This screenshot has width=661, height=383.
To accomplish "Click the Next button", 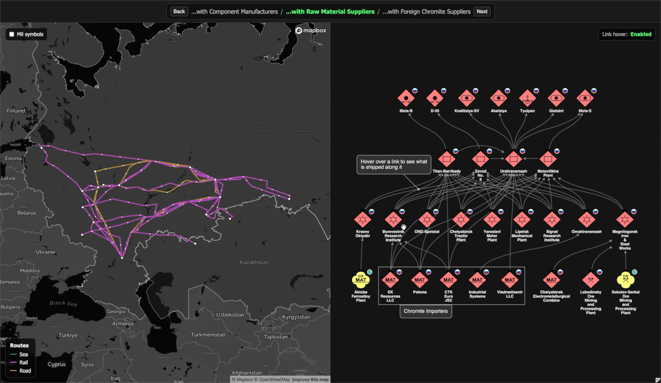I will [x=482, y=11].
